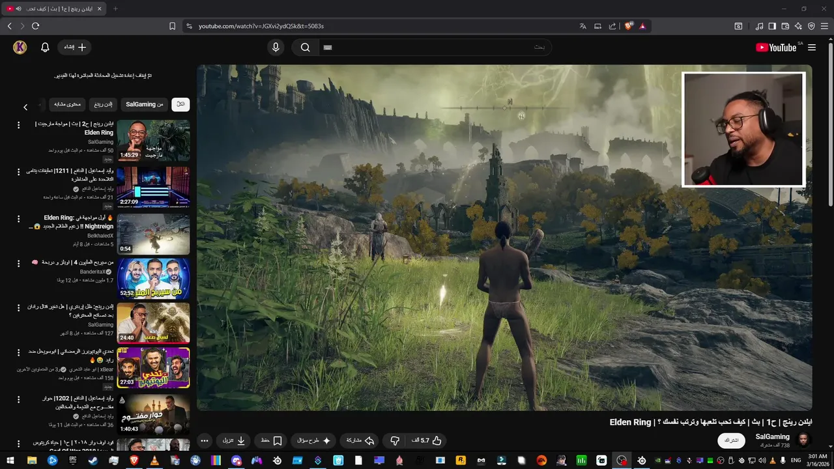
Task: Show more filter chips with arrow
Action: pos(25,107)
